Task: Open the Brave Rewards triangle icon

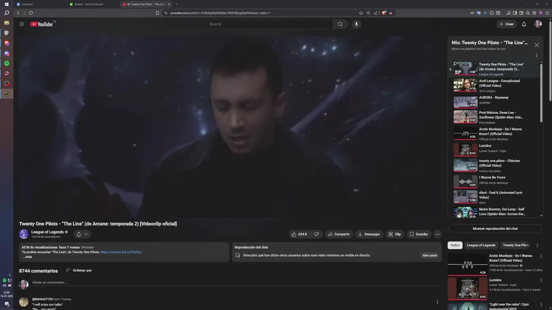Action: coord(391,13)
